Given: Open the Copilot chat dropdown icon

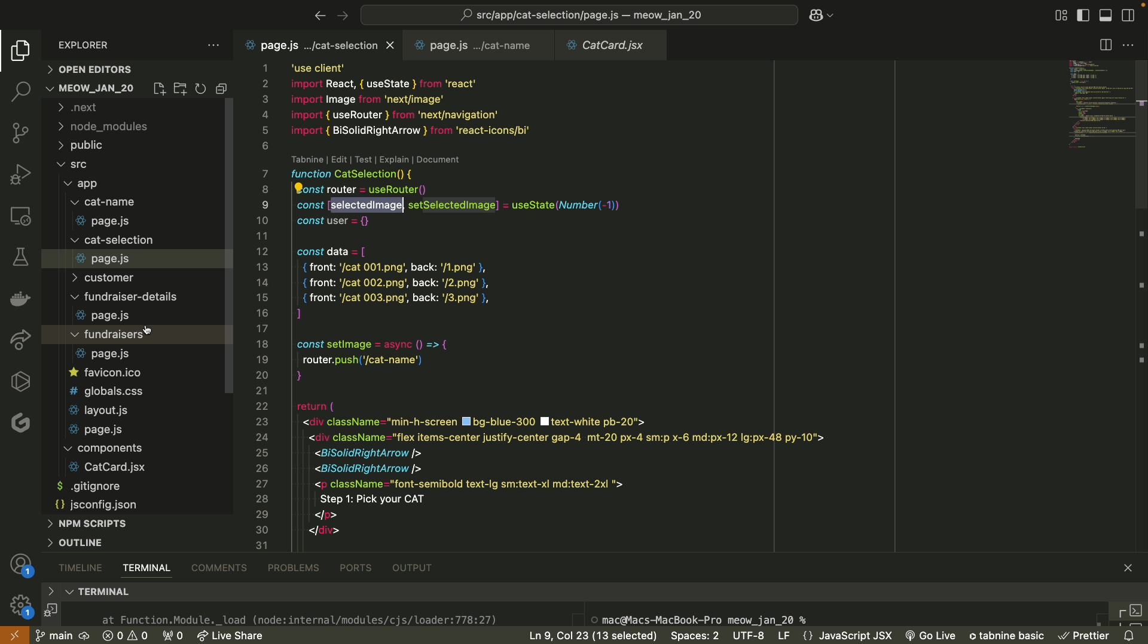Looking at the screenshot, I should click(821, 16).
